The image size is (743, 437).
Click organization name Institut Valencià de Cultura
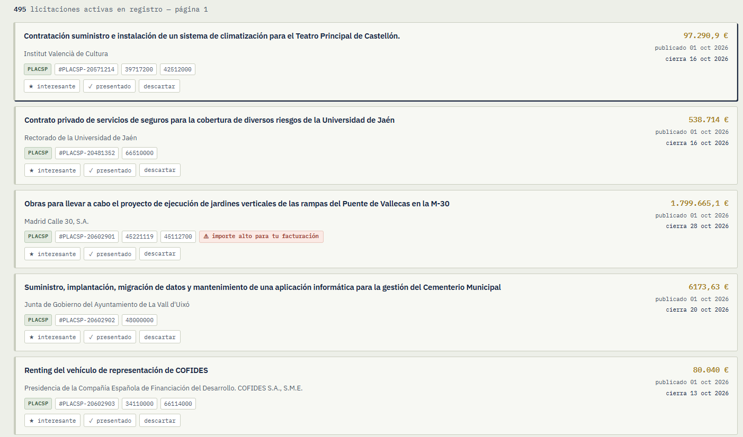[66, 53]
